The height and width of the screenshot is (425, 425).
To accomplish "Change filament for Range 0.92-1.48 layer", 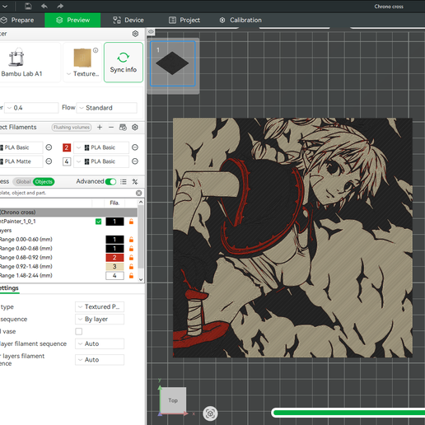I will (x=114, y=267).
